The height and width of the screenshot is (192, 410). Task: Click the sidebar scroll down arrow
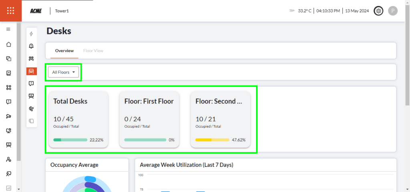coord(19,189)
